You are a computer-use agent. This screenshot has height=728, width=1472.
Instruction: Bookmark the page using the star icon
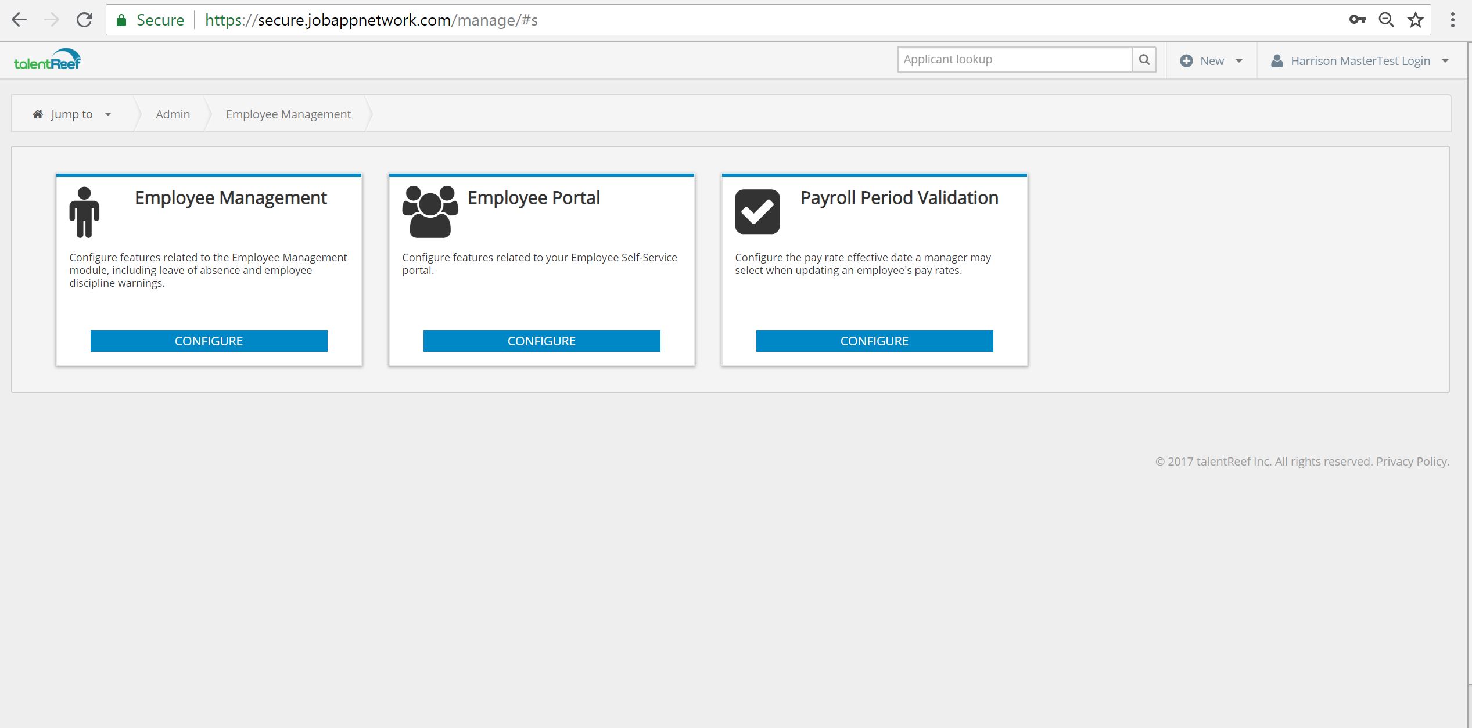1416,19
